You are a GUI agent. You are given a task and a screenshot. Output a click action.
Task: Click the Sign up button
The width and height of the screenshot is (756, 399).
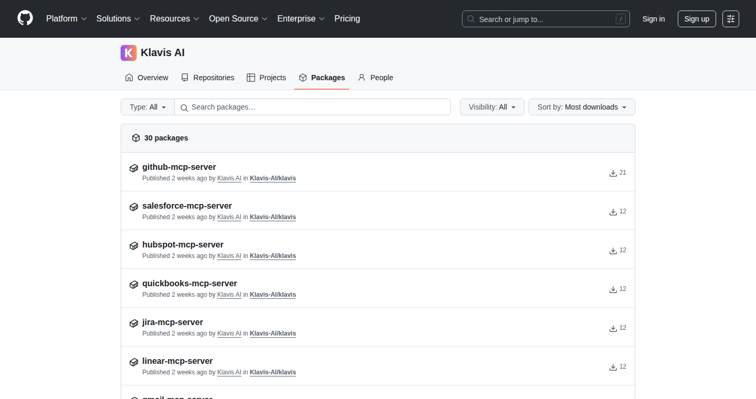tap(697, 19)
